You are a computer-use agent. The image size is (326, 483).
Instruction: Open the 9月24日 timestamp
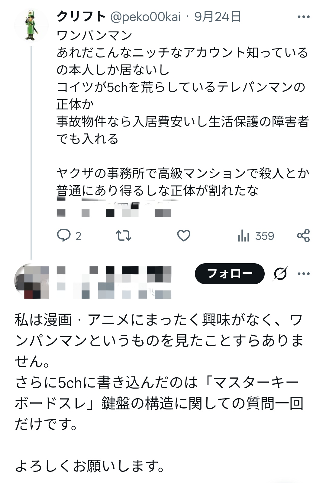click(x=218, y=17)
